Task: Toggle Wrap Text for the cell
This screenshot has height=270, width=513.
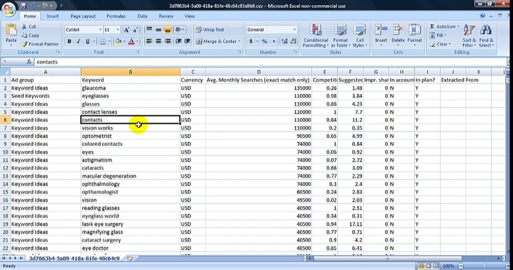Action: click(x=210, y=30)
